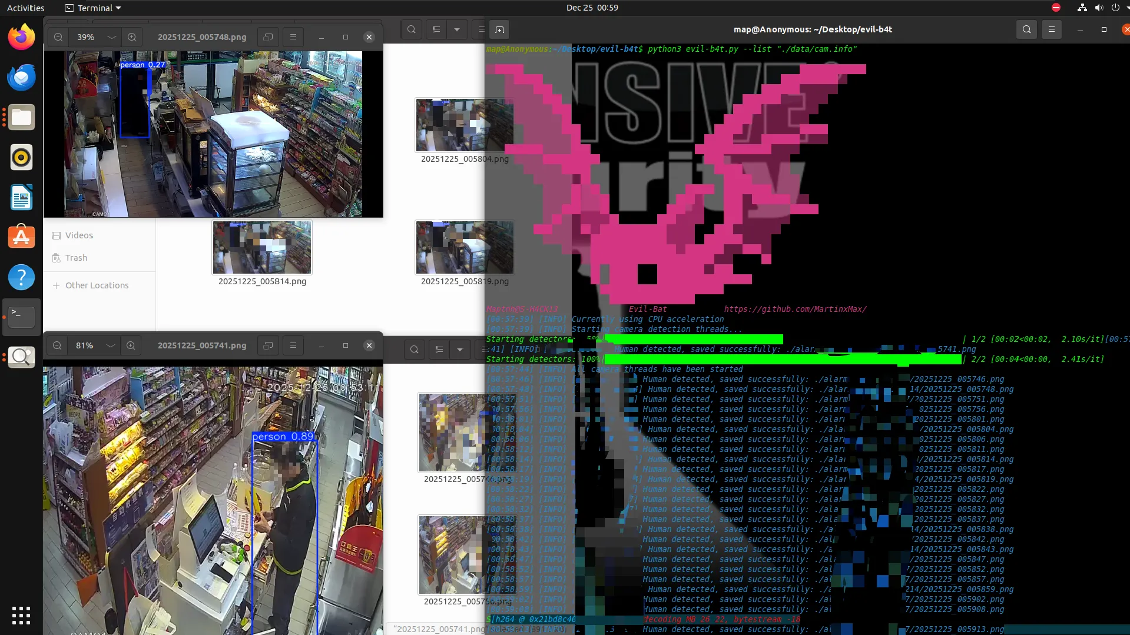
Task: Show Applications grid in the dock
Action: [21, 615]
